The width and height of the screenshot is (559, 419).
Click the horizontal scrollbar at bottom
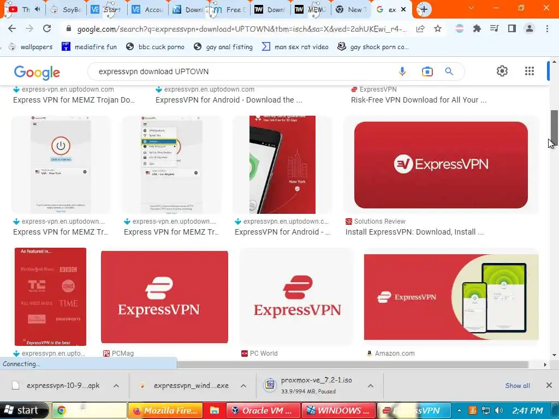[x=352, y=364]
